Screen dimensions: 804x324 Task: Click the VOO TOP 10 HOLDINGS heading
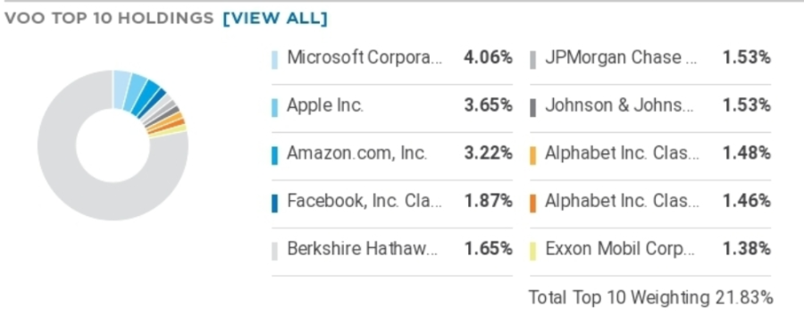(x=109, y=19)
